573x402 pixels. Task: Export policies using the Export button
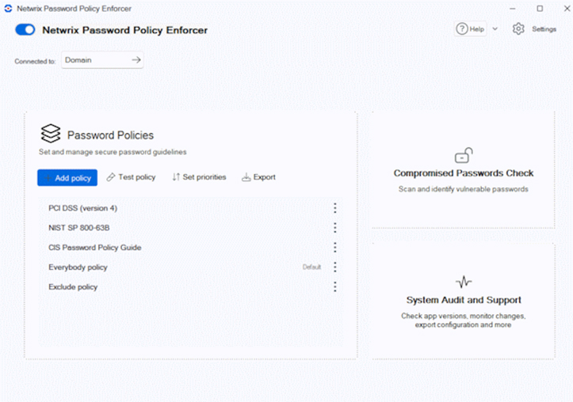[258, 177]
